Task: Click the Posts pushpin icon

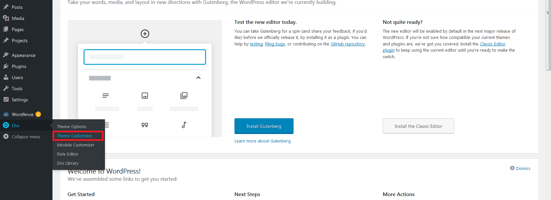Action: [6, 7]
